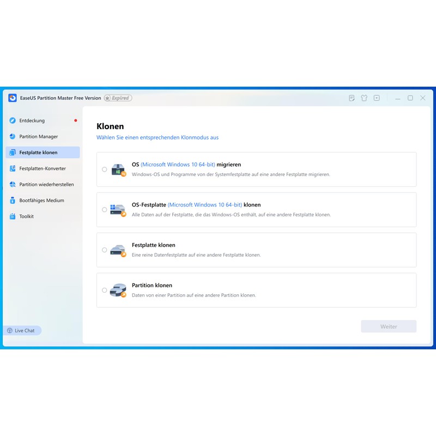Image resolution: width=436 pixels, height=436 pixels.
Task: Click the Expired license badge
Action: tap(118, 98)
